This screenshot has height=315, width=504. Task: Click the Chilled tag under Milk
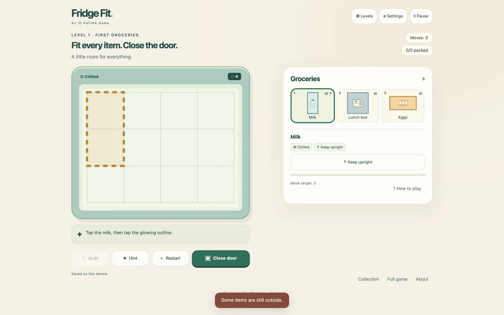pos(301,147)
